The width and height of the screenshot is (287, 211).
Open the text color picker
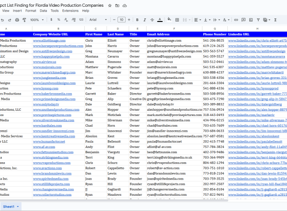160,20
